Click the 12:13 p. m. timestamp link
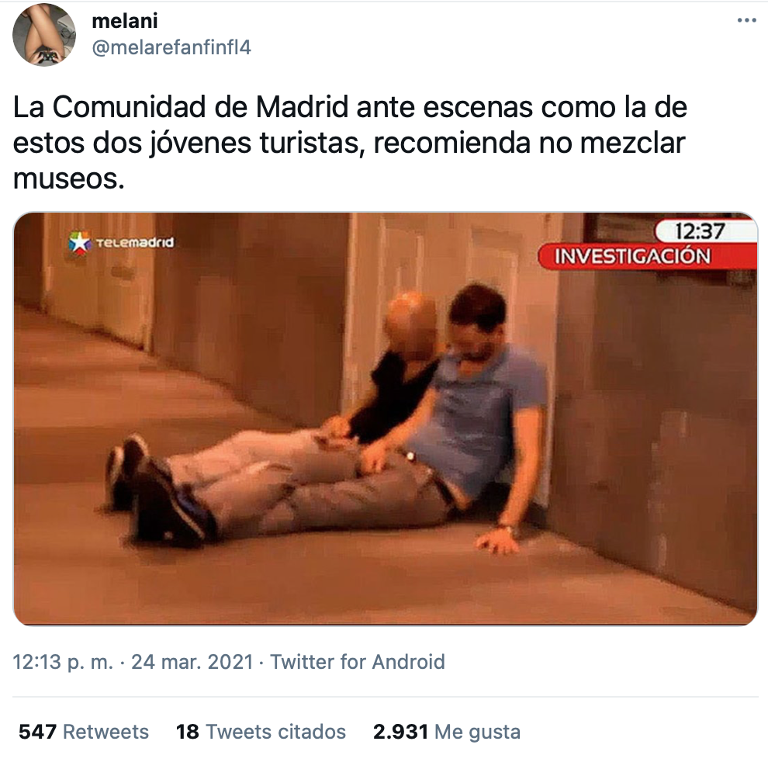The width and height of the screenshot is (768, 762). tap(63, 662)
